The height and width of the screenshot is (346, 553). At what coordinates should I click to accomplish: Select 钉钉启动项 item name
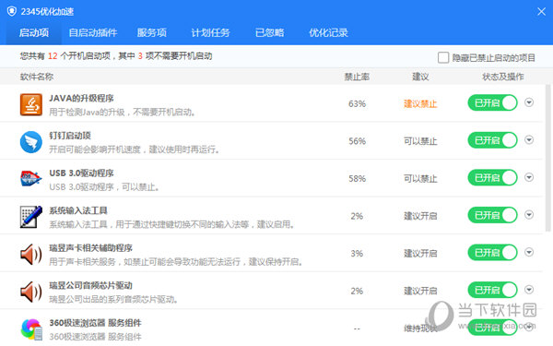click(70, 136)
